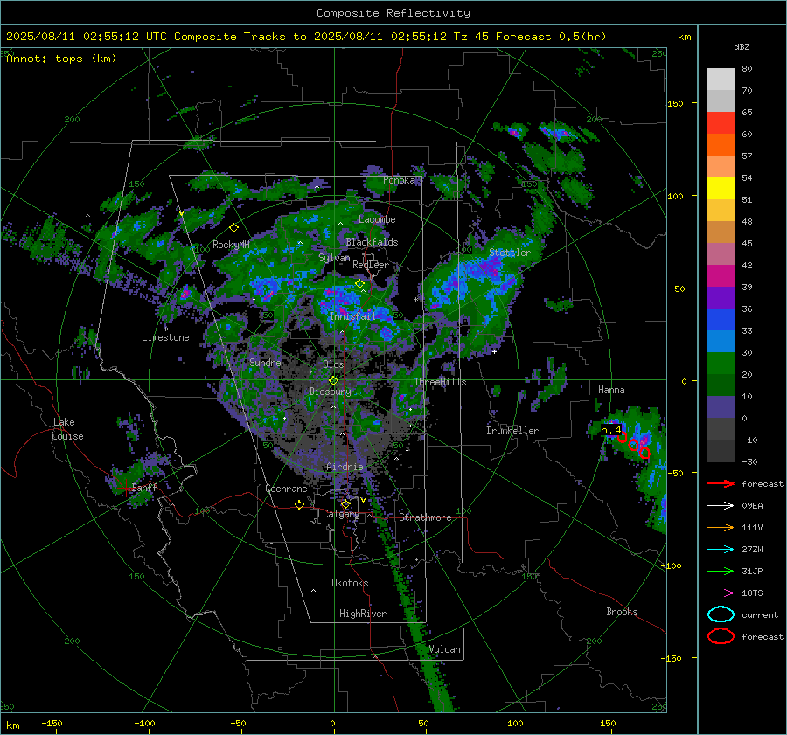Click the RockyMH label on the map
The height and width of the screenshot is (735, 787).
(231, 245)
